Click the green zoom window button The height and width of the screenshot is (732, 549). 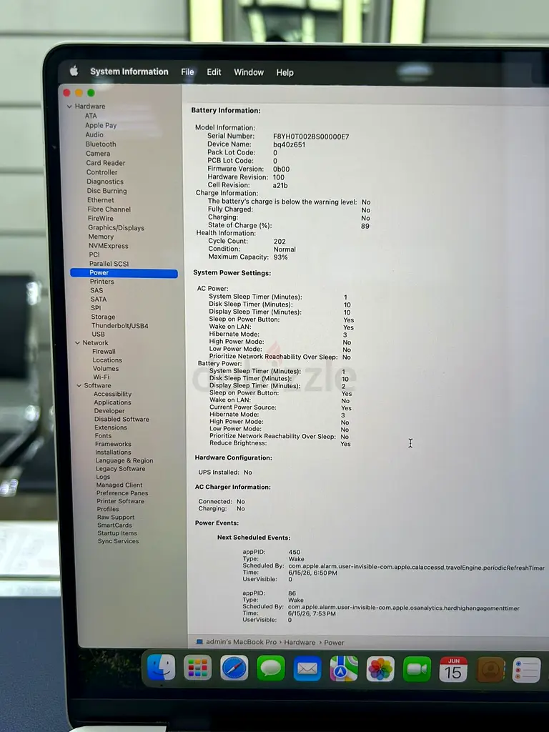click(x=91, y=93)
